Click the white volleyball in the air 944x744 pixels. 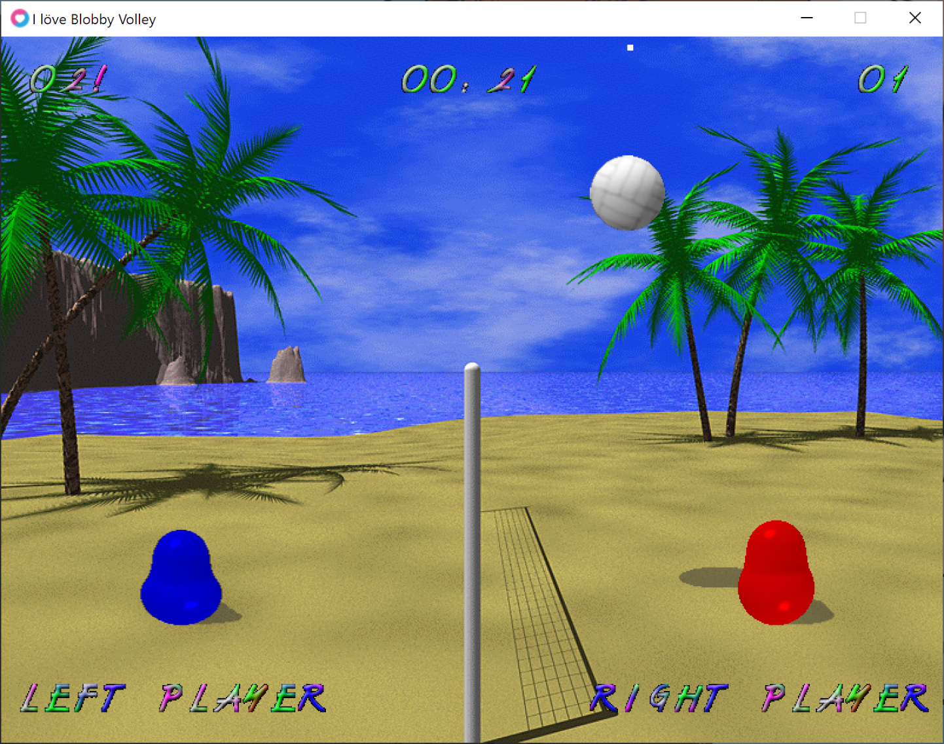(x=627, y=193)
